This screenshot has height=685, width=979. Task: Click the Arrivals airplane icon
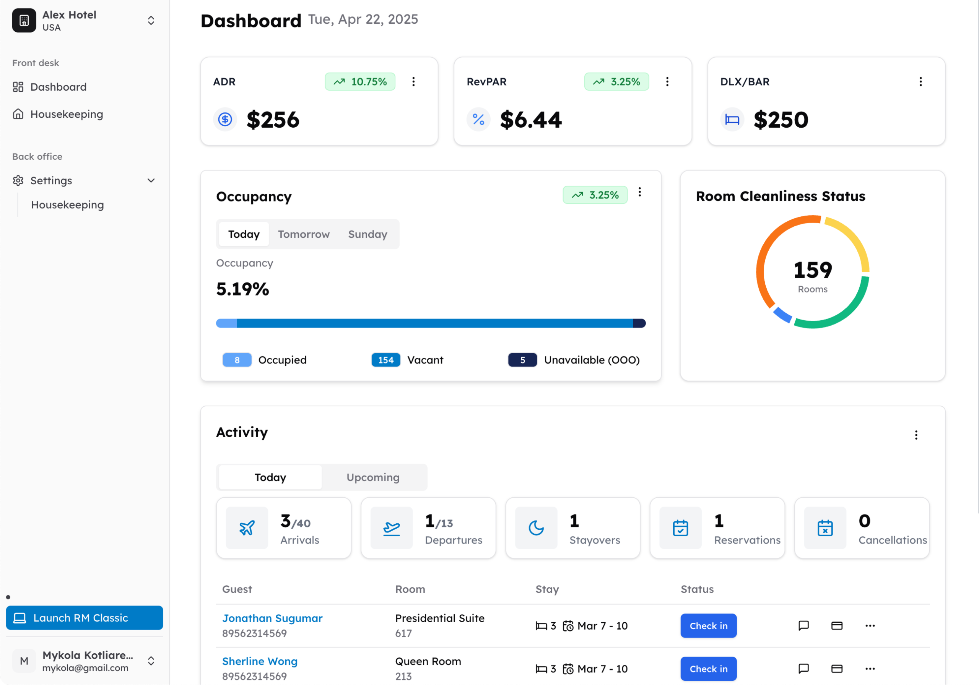click(x=247, y=528)
